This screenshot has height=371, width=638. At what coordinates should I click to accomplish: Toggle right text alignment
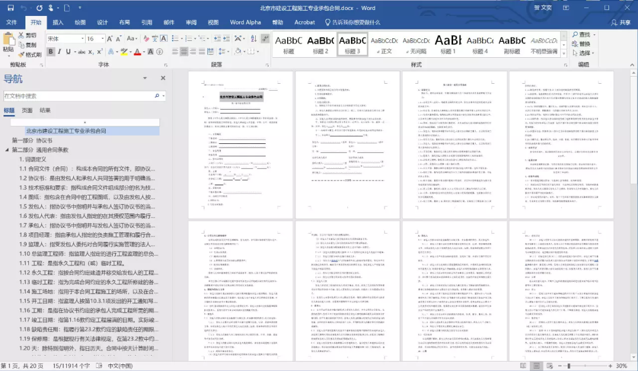point(193,51)
